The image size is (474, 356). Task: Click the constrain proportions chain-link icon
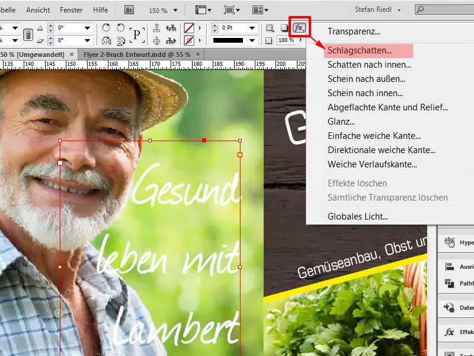(28, 34)
